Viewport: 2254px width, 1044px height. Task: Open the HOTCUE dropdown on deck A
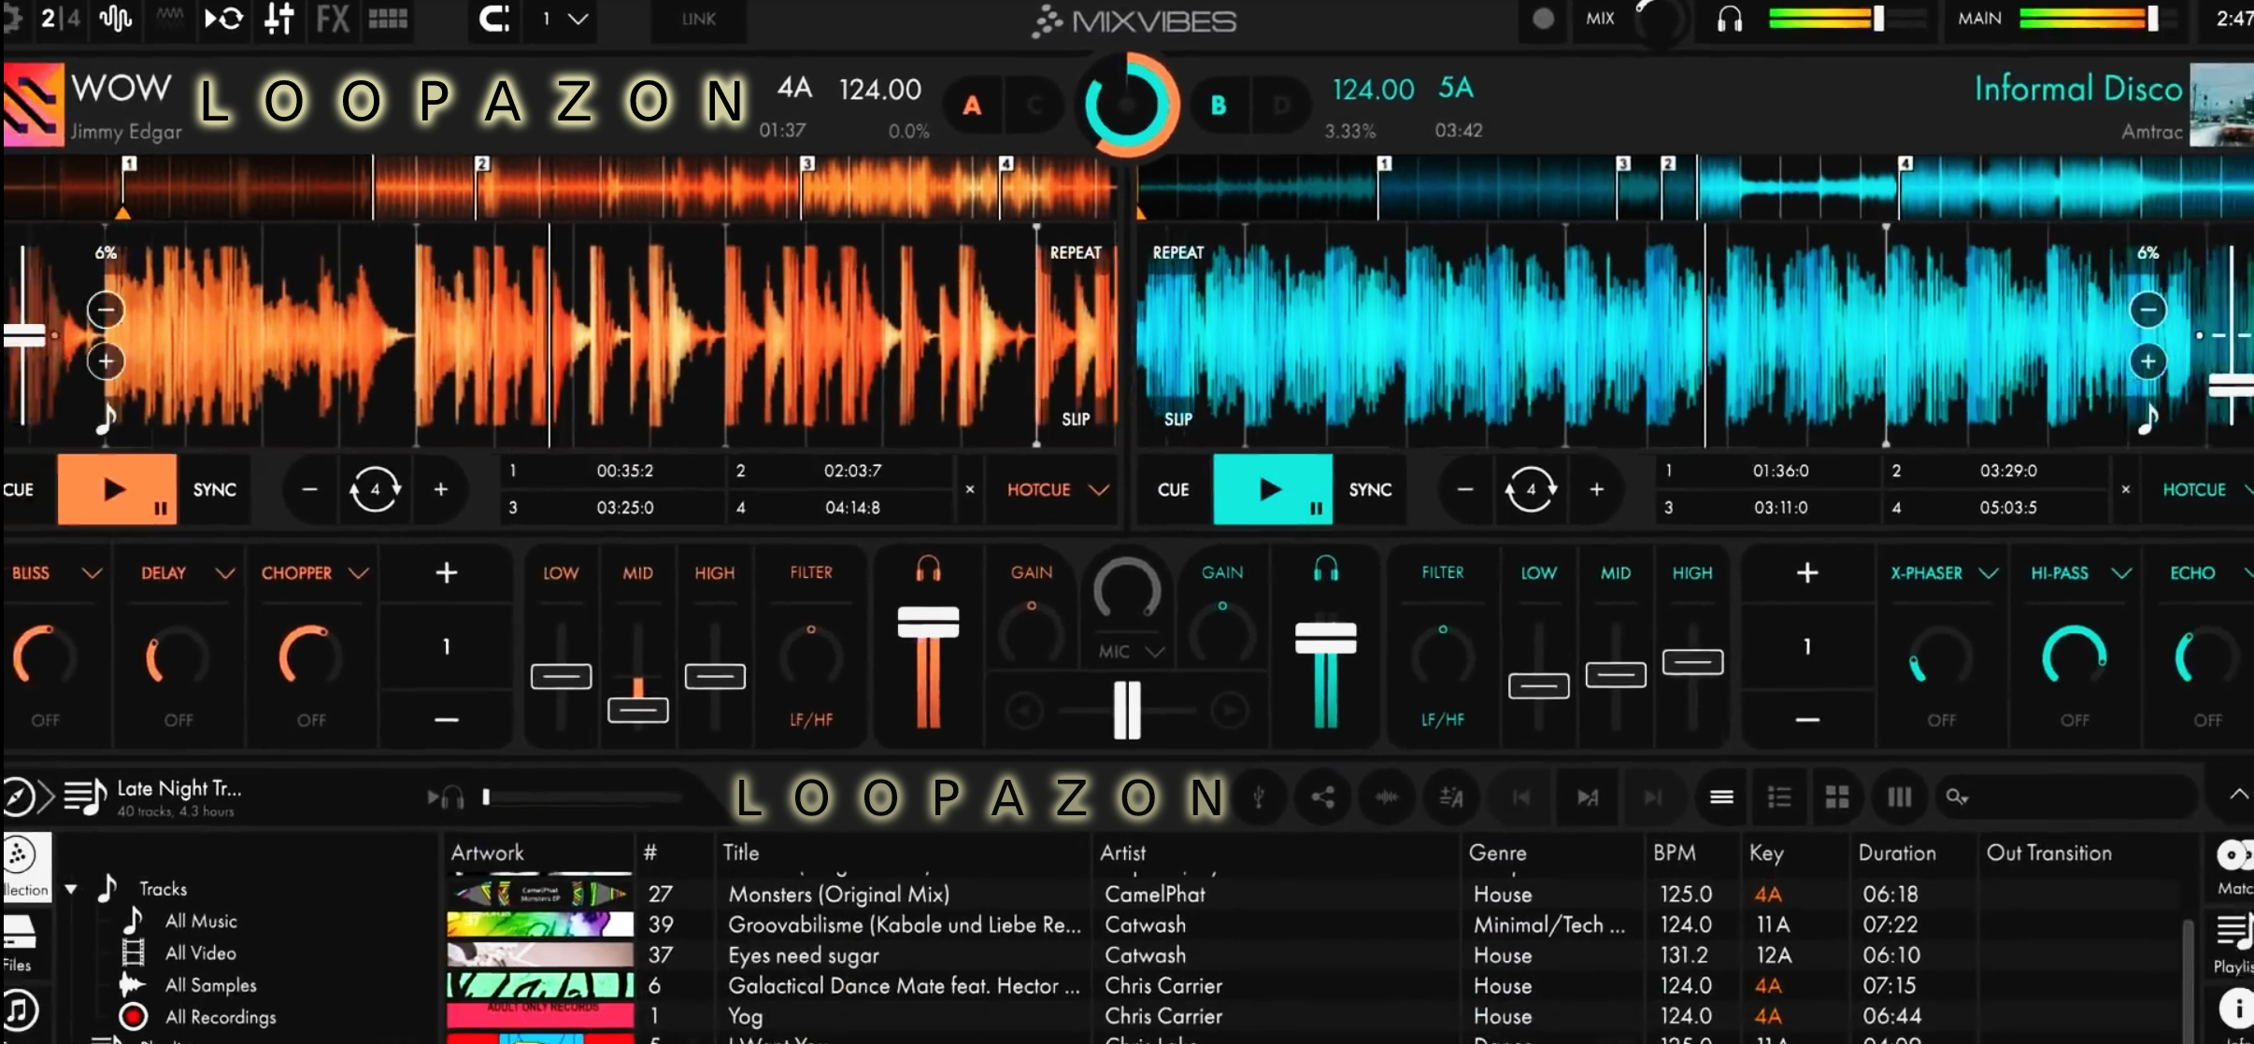click(x=1057, y=489)
